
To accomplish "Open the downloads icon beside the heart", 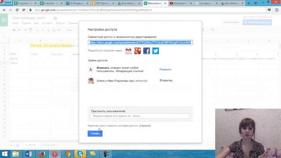I will [x=277, y=10].
